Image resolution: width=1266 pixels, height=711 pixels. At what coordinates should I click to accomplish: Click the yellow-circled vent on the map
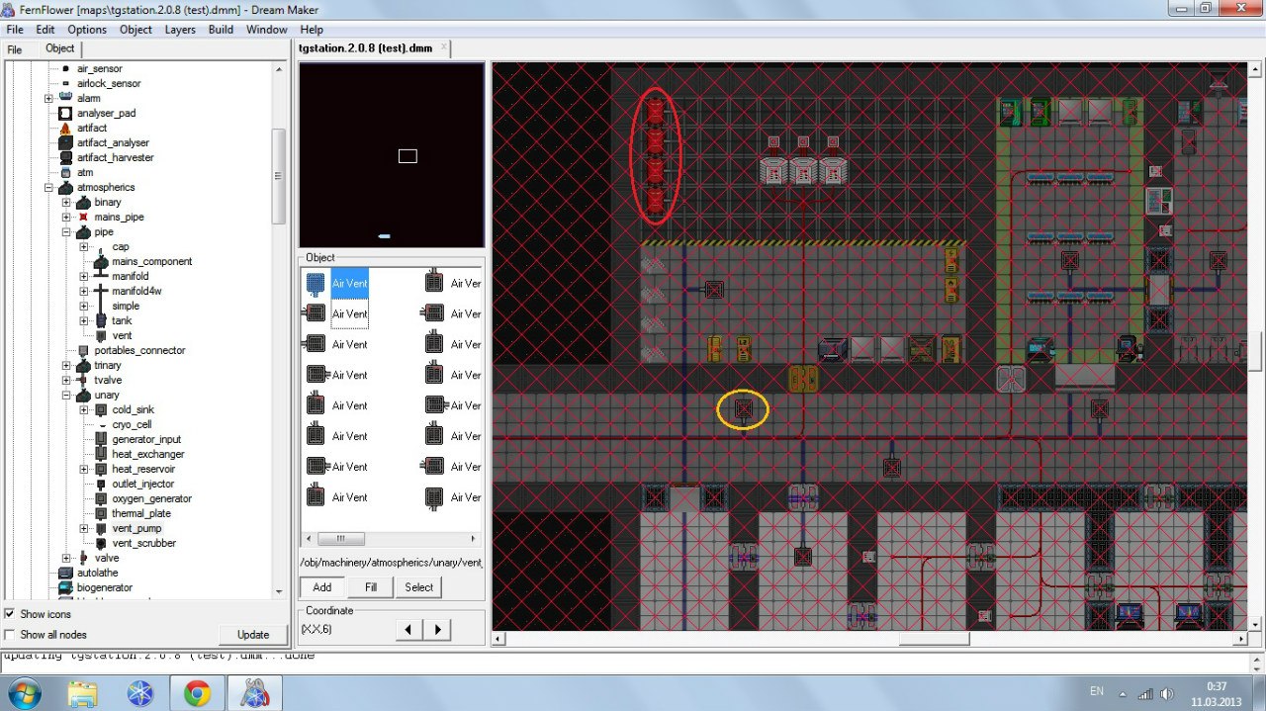click(744, 408)
